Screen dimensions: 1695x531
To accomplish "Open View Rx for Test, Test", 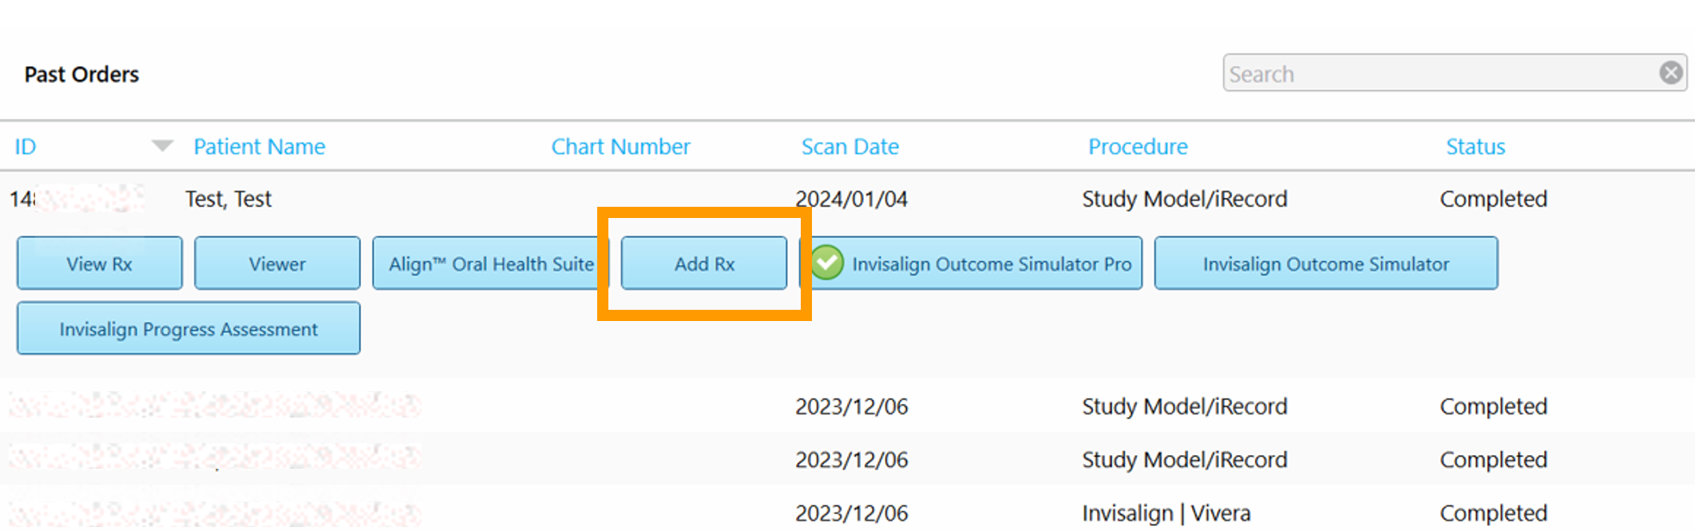I will click(x=99, y=263).
